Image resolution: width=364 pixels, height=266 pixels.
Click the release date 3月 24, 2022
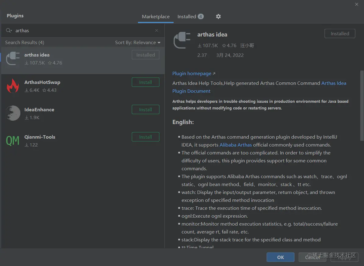(x=230, y=55)
